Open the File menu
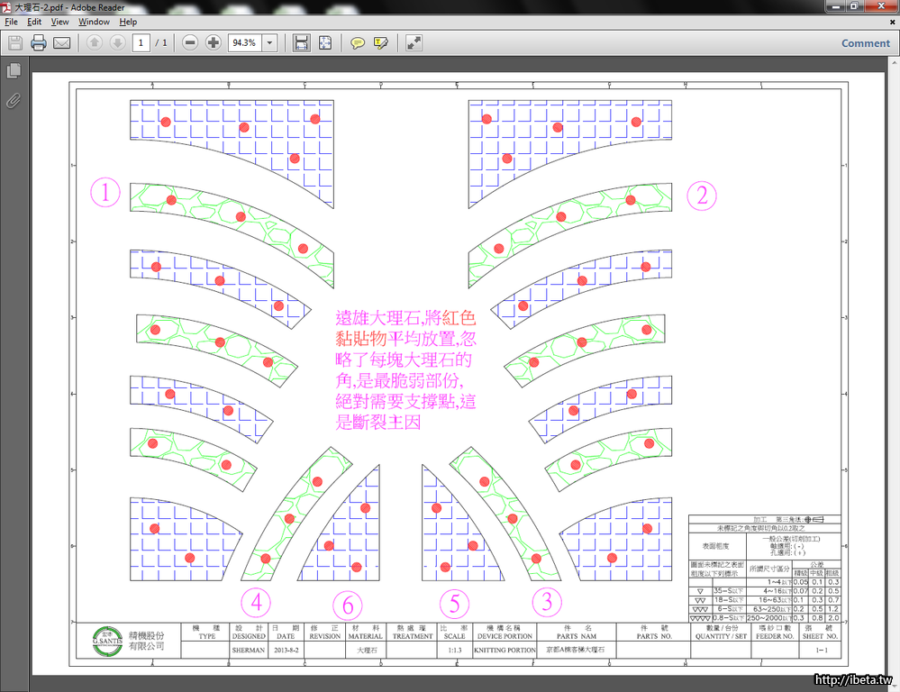 11,22
